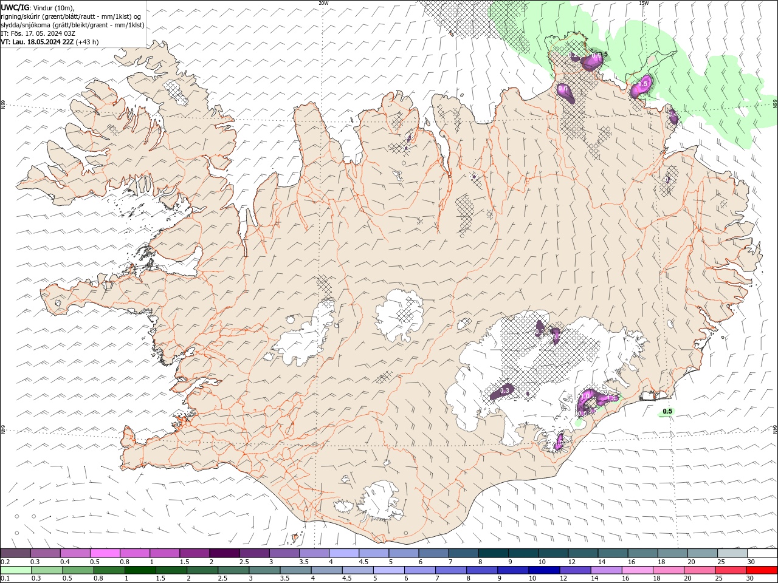The height and width of the screenshot is (583, 778).
Task: Pick the 0.8 green swatch in the rain scale
Action: pos(109,570)
